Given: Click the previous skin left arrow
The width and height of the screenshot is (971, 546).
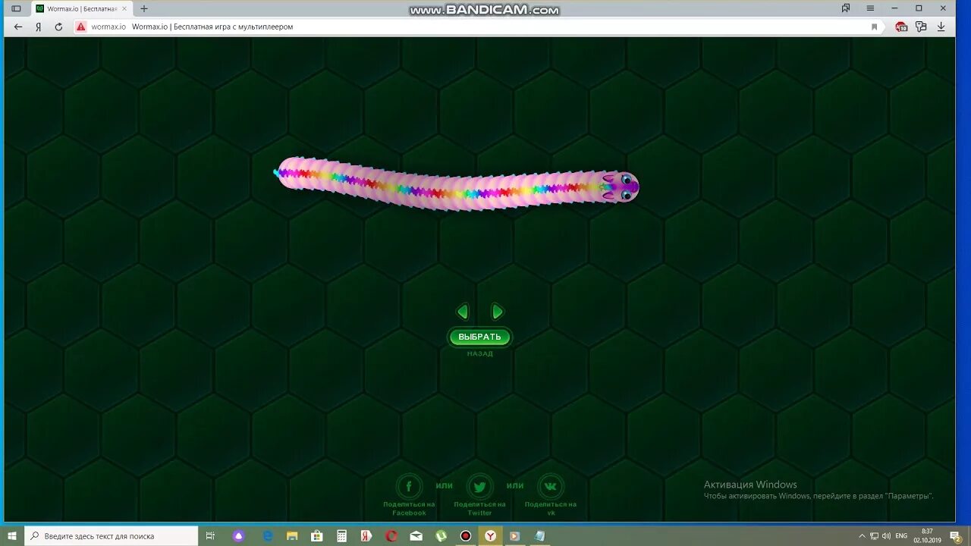Looking at the screenshot, I should click(x=462, y=312).
